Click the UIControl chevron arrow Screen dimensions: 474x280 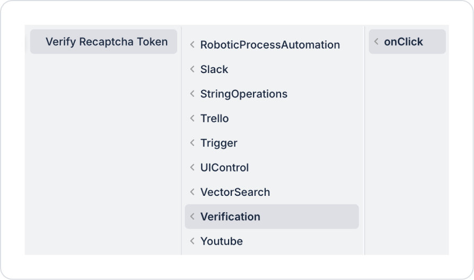coord(192,168)
